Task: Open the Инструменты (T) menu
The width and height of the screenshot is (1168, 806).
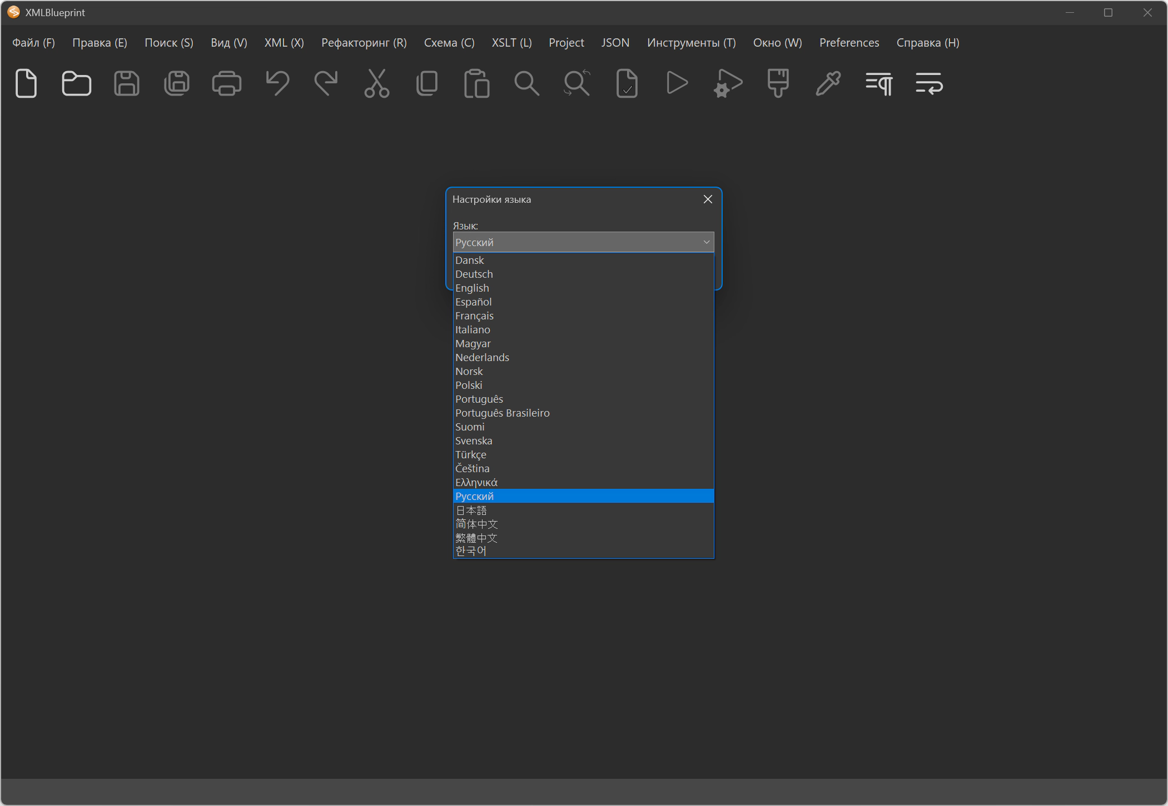Action: tap(692, 43)
